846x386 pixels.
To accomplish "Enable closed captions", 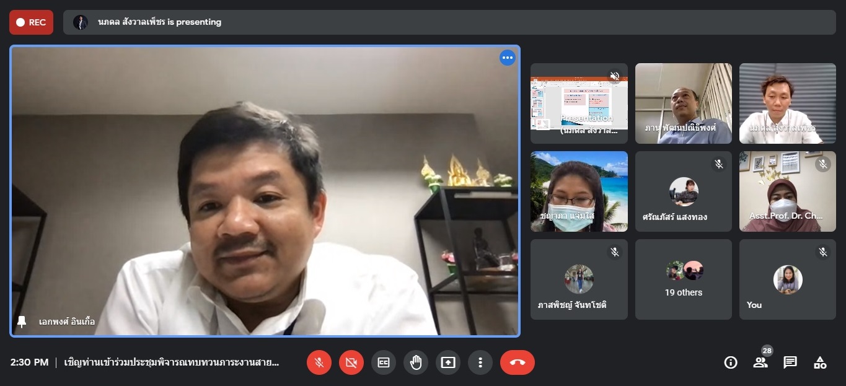I will [x=384, y=362].
